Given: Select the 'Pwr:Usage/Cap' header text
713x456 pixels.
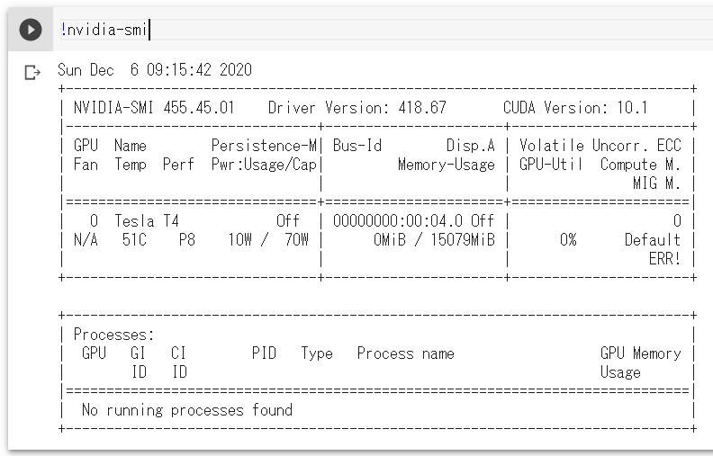Looking at the screenshot, I should [x=264, y=165].
